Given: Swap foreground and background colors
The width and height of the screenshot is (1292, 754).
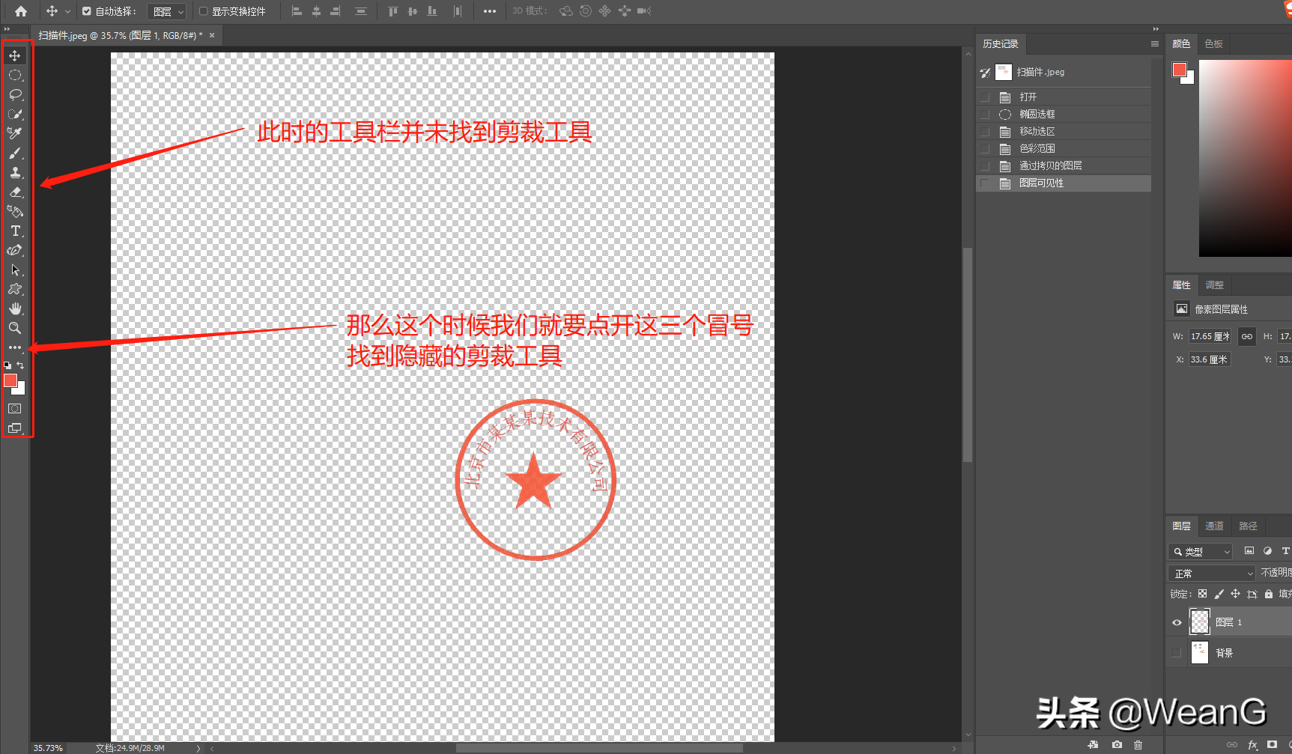Looking at the screenshot, I should pyautogui.click(x=21, y=365).
